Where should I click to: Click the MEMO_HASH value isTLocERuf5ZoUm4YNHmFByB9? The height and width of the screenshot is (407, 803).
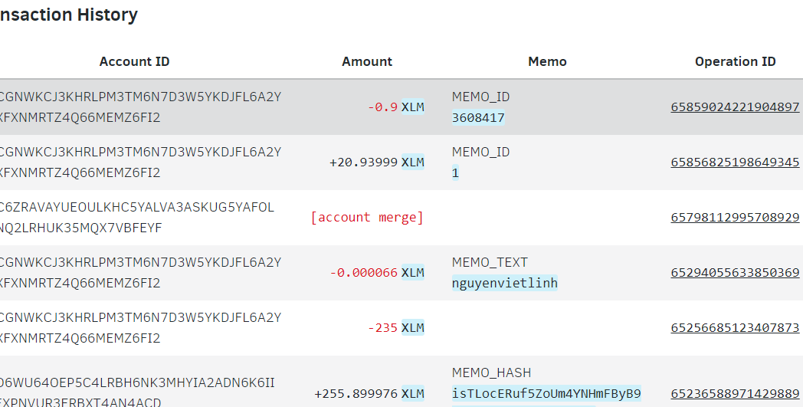coord(546,394)
